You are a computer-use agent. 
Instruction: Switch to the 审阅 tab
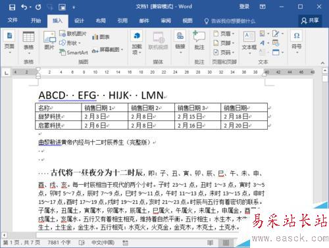pos(166,21)
